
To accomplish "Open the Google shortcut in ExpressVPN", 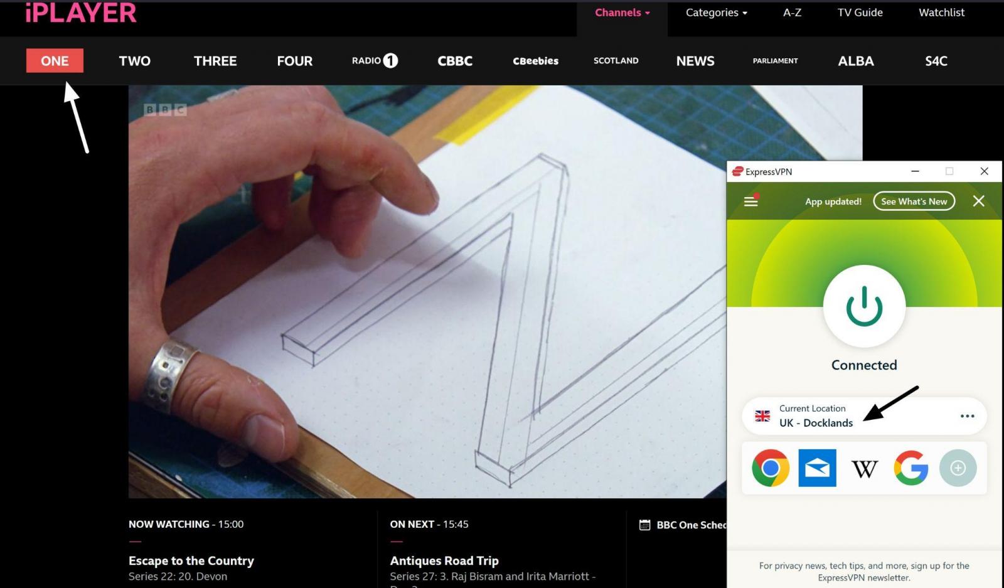I will (x=911, y=468).
